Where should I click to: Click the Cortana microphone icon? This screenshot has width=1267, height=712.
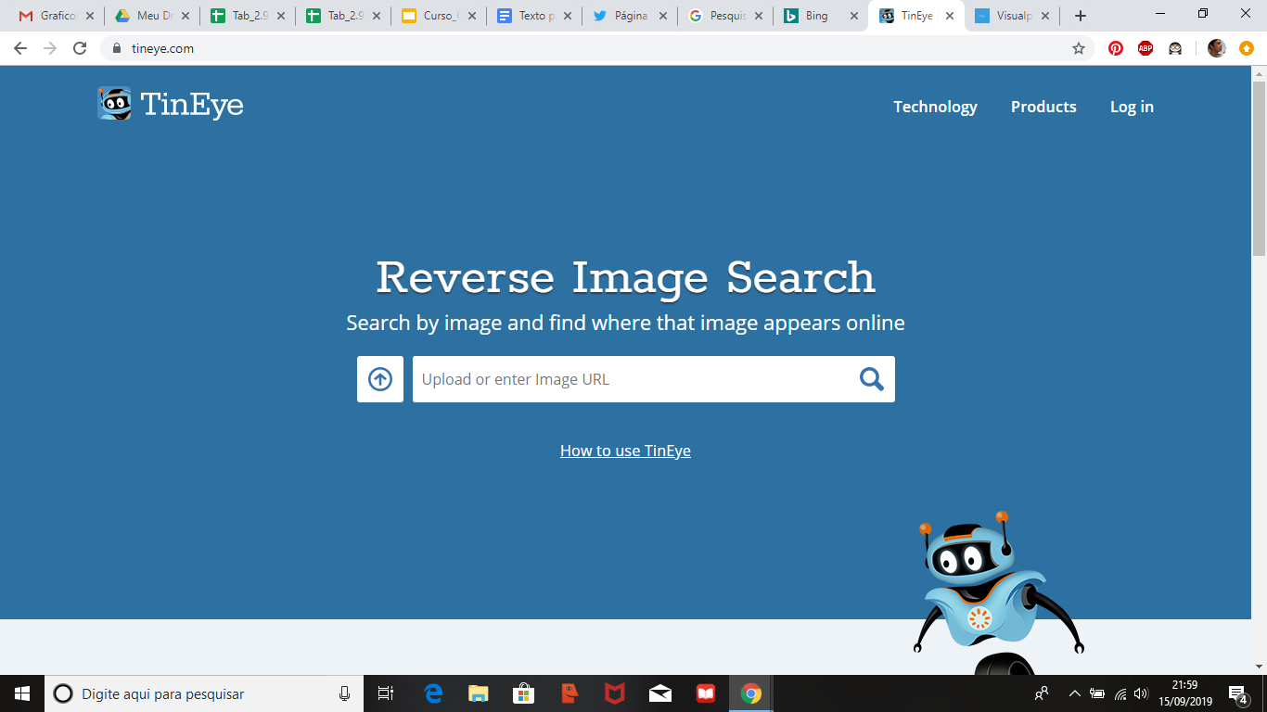point(345,693)
